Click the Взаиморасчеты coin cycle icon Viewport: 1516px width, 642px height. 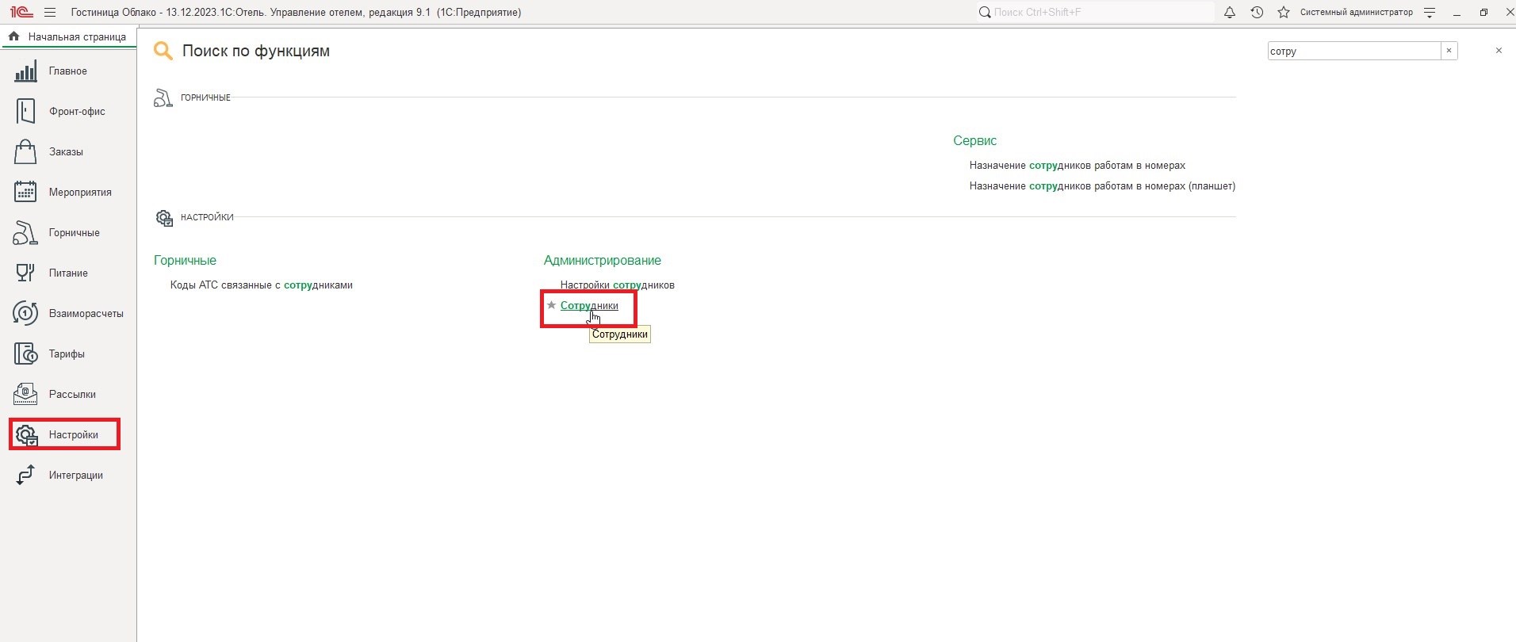[25, 314]
